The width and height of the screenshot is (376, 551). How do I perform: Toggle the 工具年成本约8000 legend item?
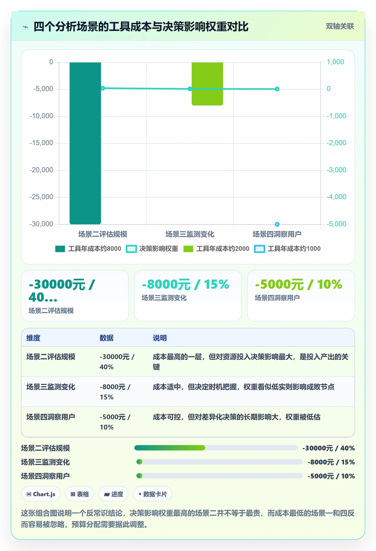pos(88,249)
